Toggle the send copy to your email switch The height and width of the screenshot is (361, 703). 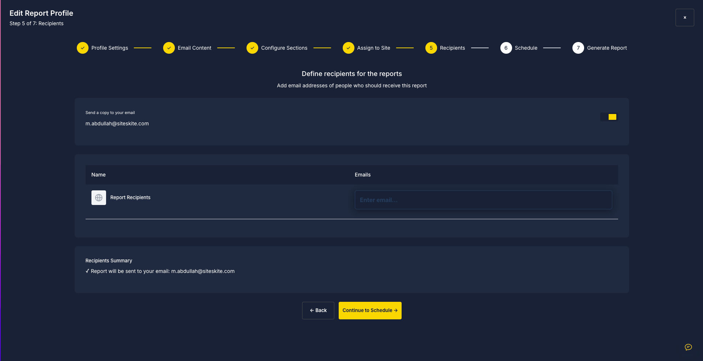pos(609,117)
